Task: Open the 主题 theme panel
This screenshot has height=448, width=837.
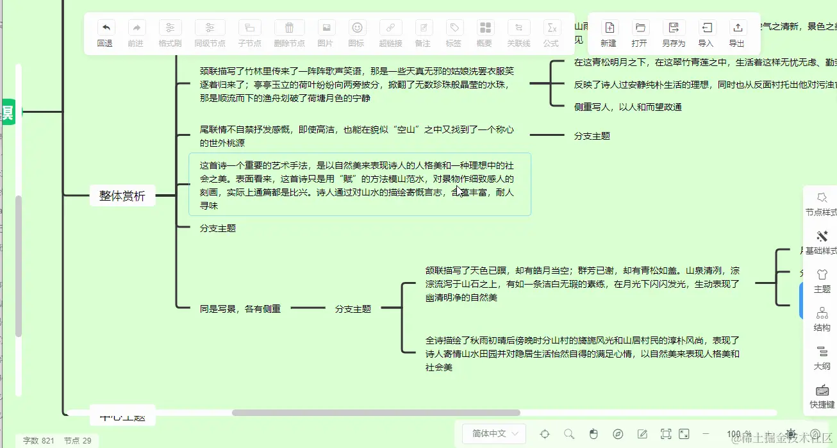Action: [x=822, y=282]
